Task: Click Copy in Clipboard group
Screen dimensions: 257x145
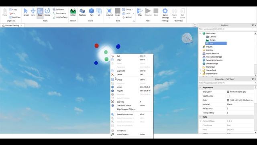Action: (13, 10)
